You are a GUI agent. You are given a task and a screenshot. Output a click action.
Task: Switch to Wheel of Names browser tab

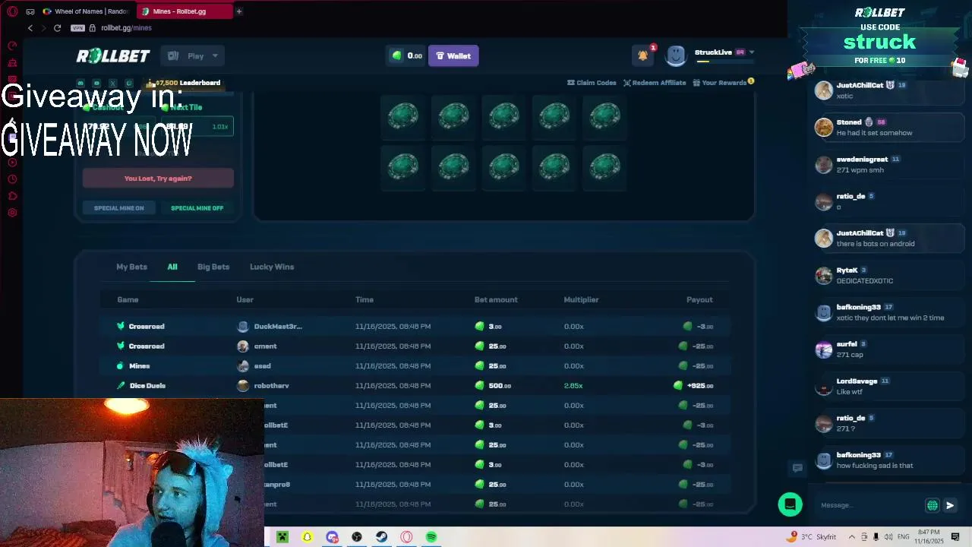click(86, 11)
